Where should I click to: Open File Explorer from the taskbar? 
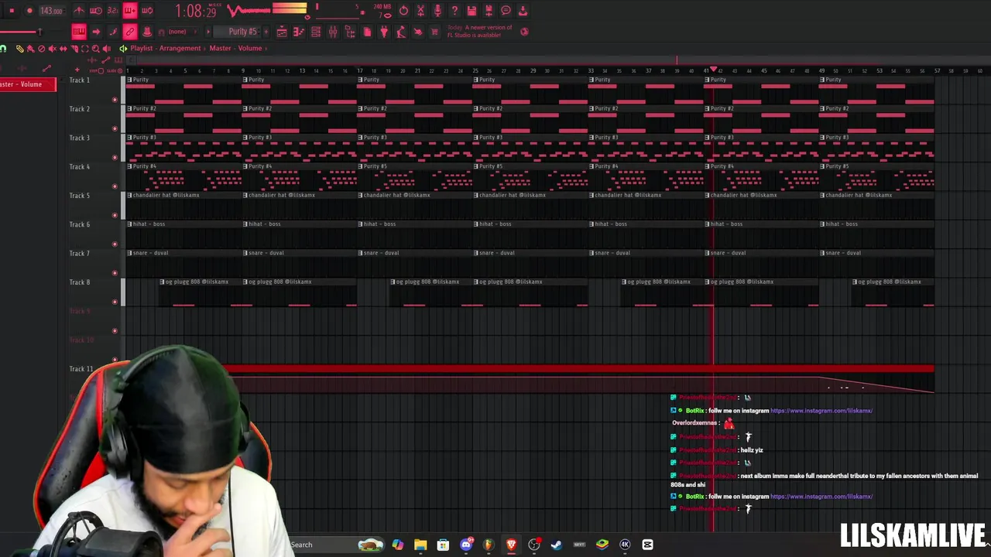420,545
